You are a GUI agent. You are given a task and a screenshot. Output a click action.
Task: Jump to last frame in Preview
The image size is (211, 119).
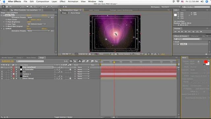[x=190, y=32]
